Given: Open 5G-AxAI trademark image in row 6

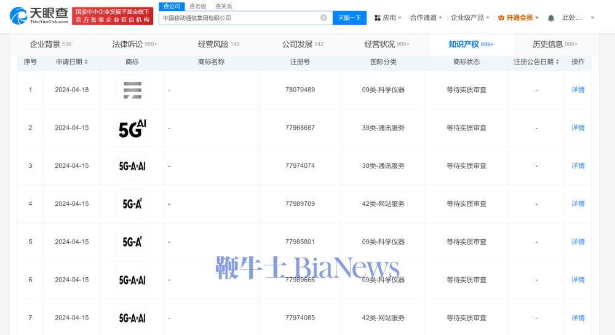Looking at the screenshot, I should [132, 280].
